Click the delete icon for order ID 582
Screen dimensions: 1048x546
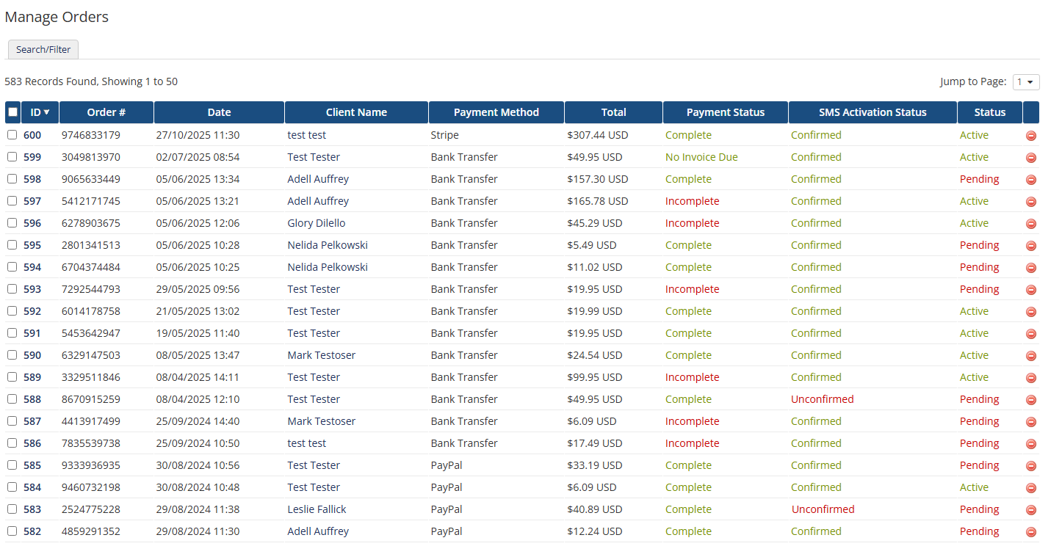(1030, 531)
